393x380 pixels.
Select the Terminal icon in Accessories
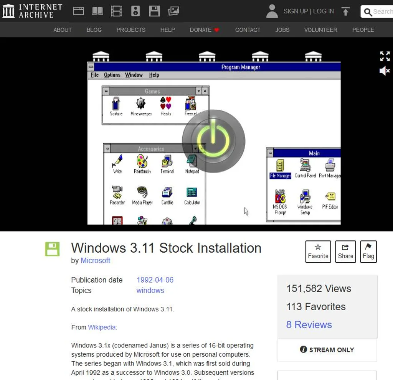tap(167, 164)
